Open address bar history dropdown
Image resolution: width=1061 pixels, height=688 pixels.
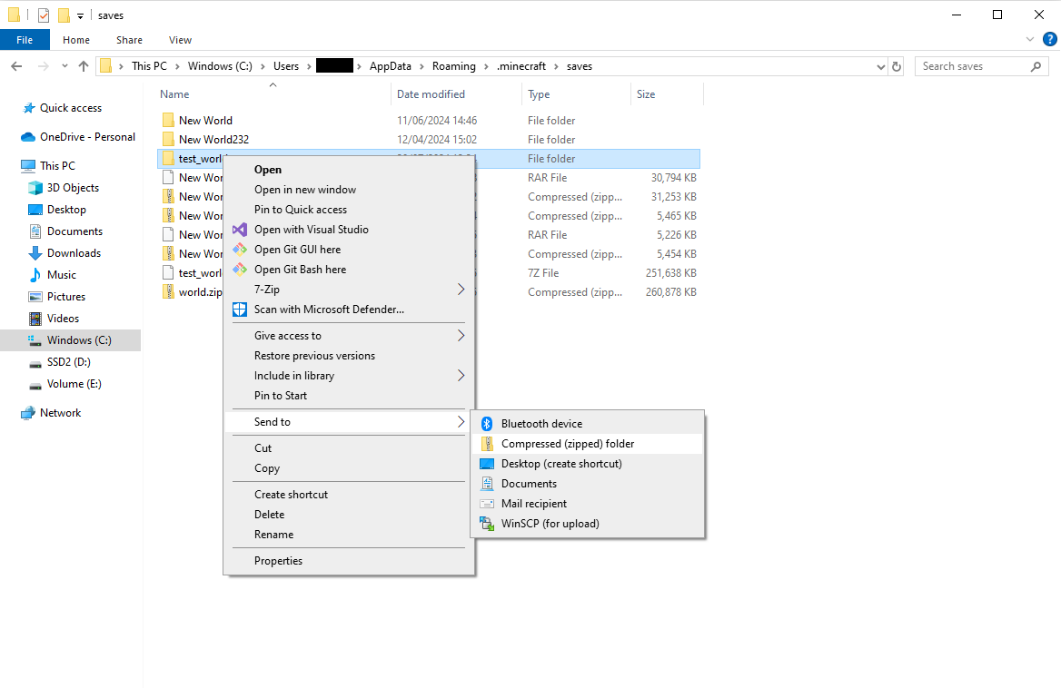[880, 66]
